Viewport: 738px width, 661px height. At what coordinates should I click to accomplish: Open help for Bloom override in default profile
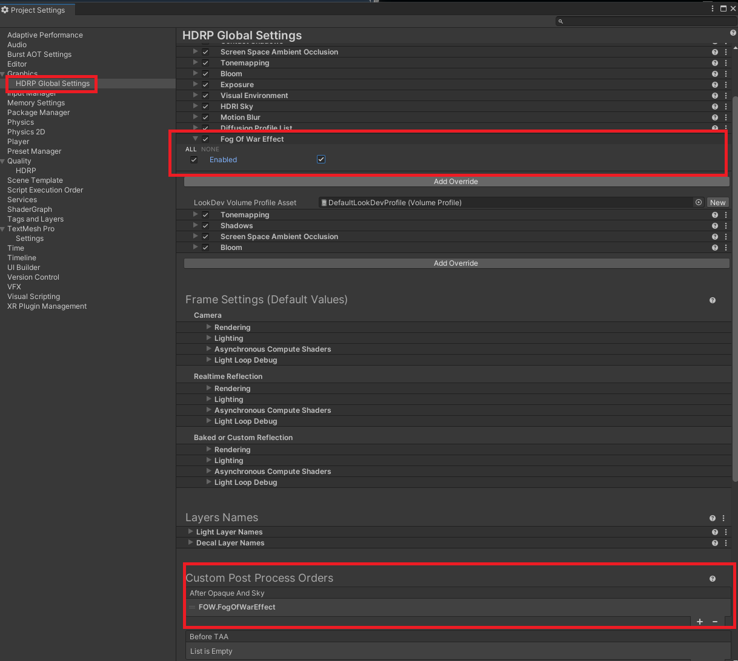715,74
